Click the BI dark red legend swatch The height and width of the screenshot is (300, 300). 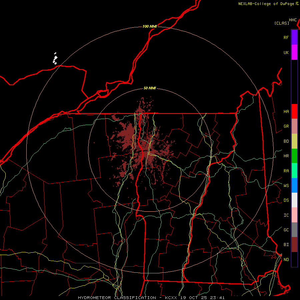pos(294,245)
